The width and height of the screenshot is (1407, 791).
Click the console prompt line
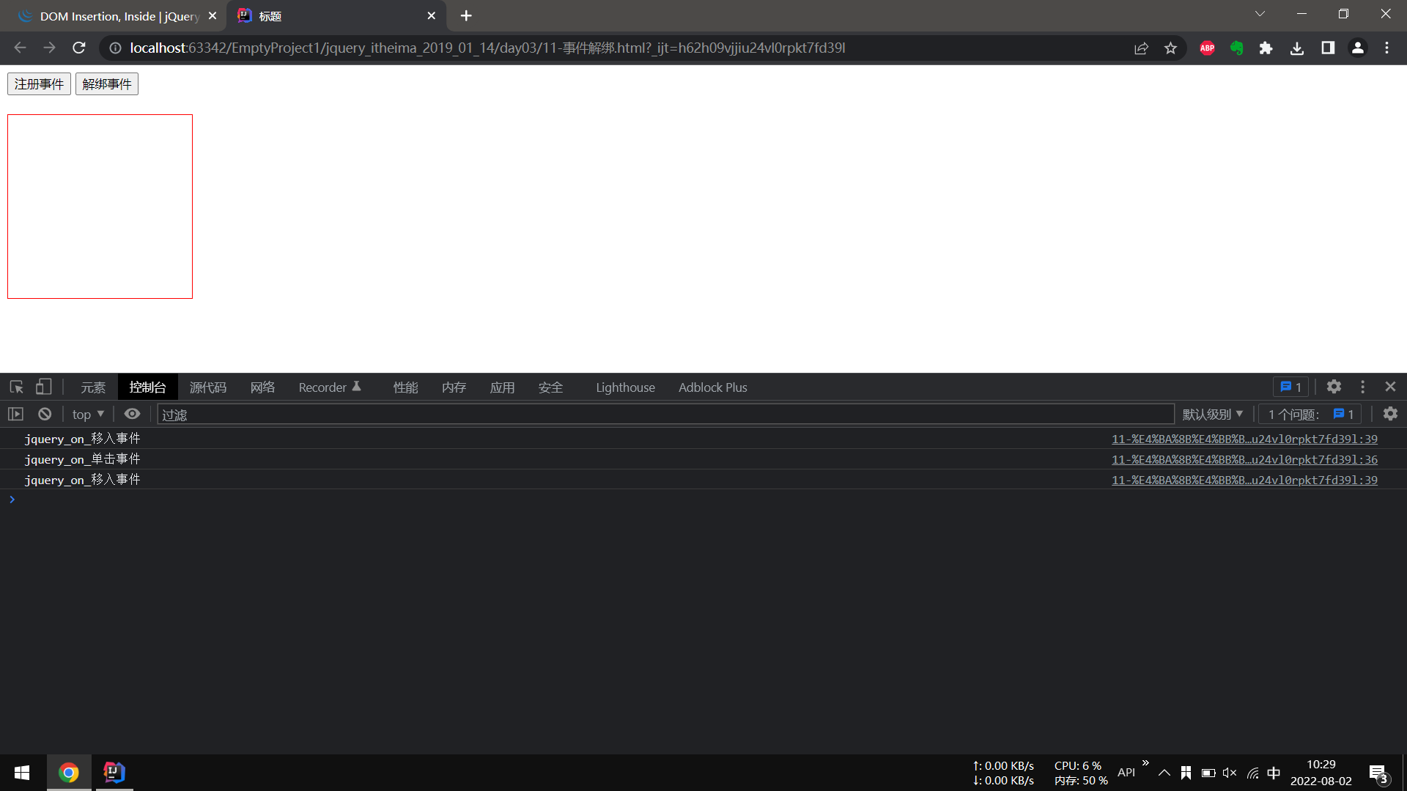coord(703,500)
